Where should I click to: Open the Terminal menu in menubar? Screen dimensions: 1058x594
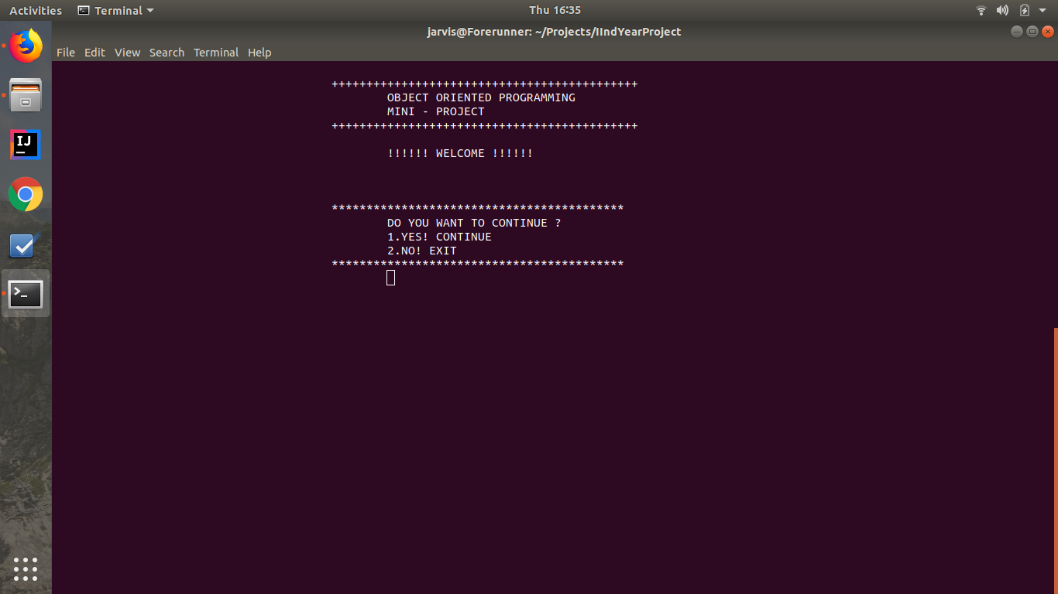[216, 53]
